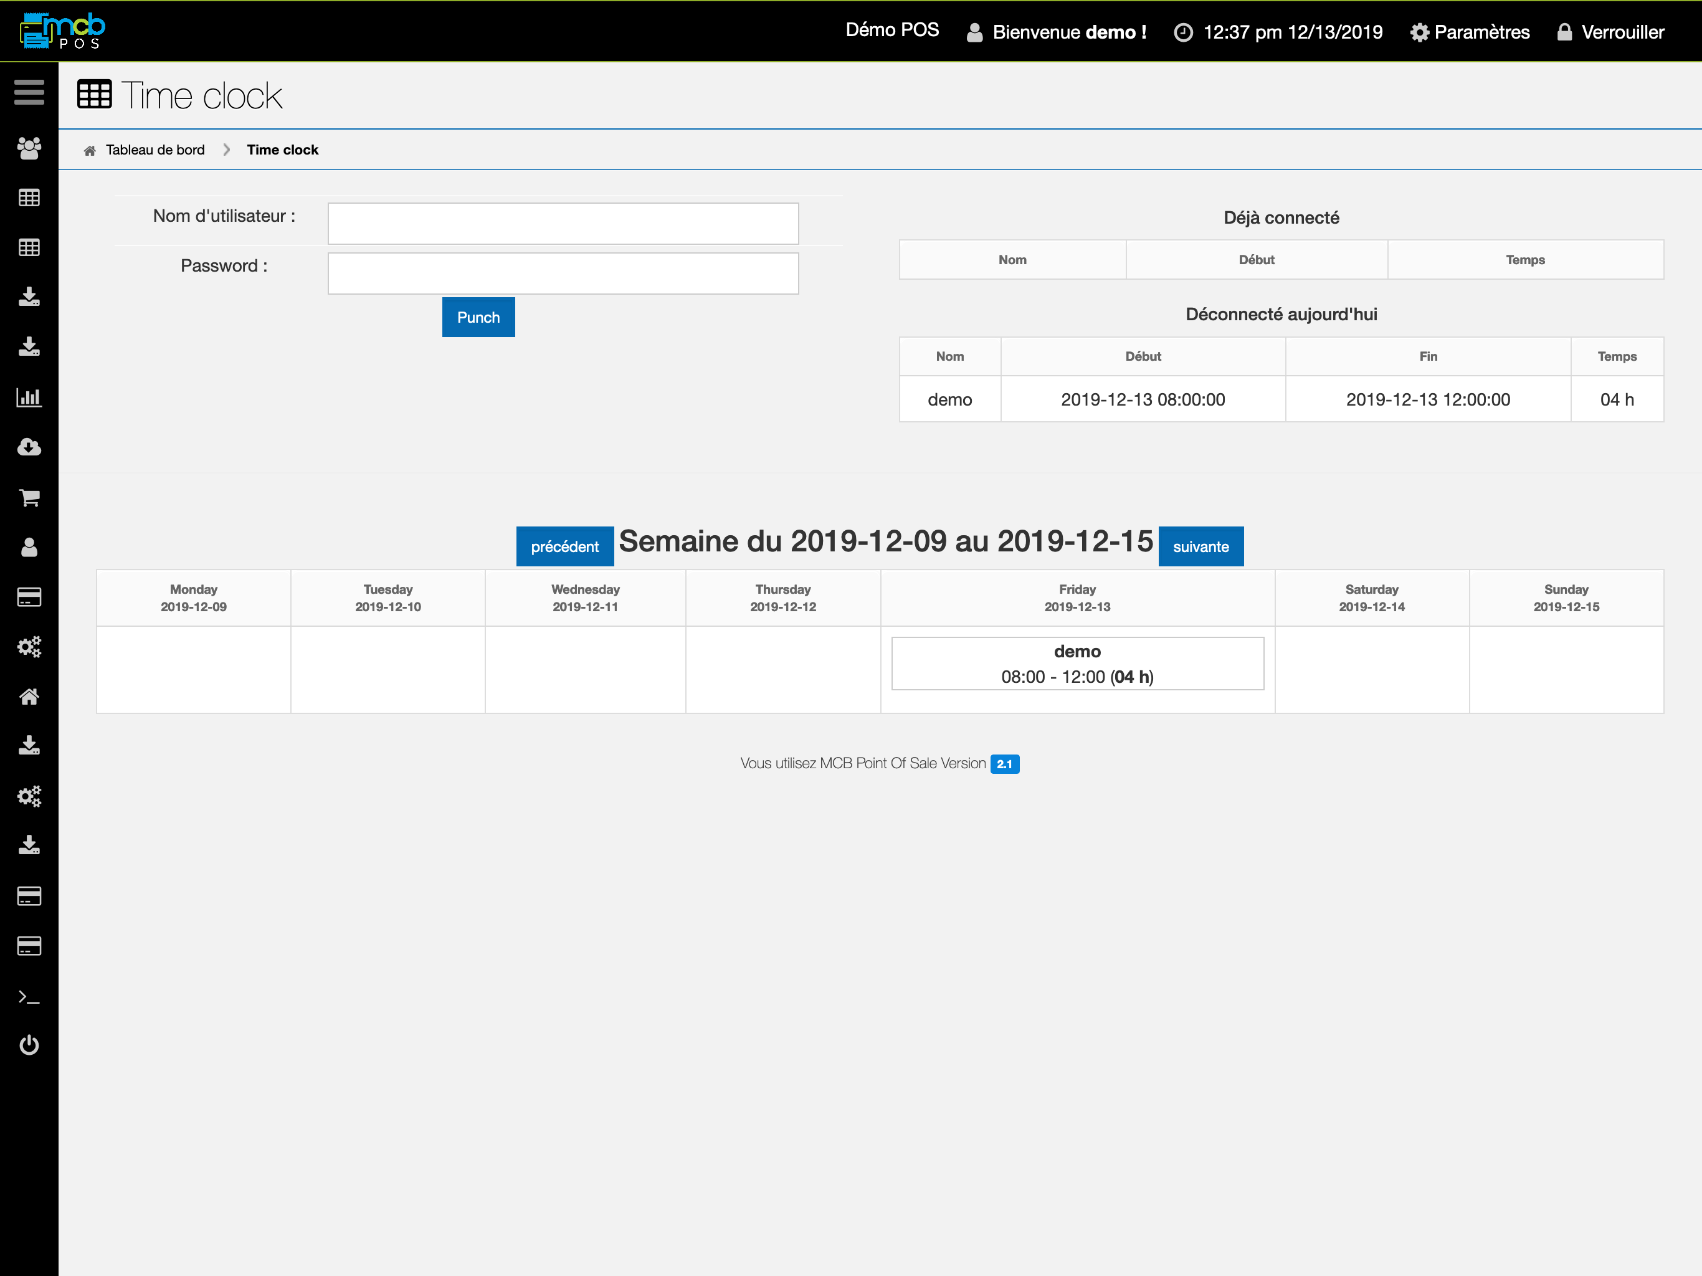Click demo 08:00 - 12:00 Friday entry
The image size is (1702, 1276).
tap(1077, 664)
